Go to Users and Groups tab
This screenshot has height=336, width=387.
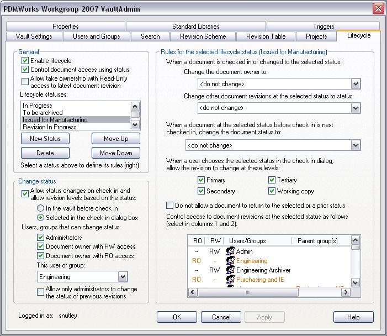[97, 36]
